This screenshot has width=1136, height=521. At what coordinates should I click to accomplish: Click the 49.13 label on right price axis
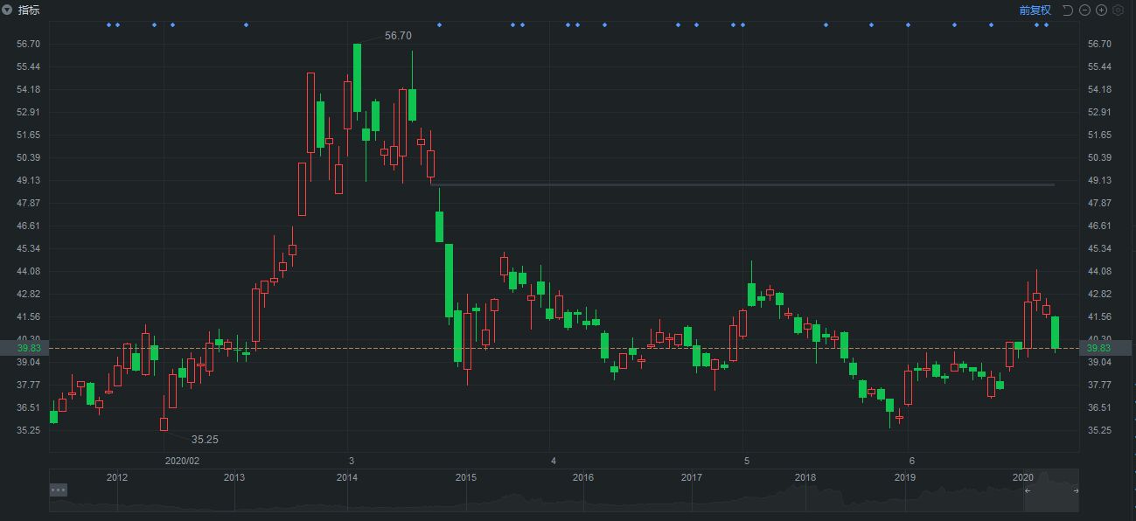tap(1099, 180)
